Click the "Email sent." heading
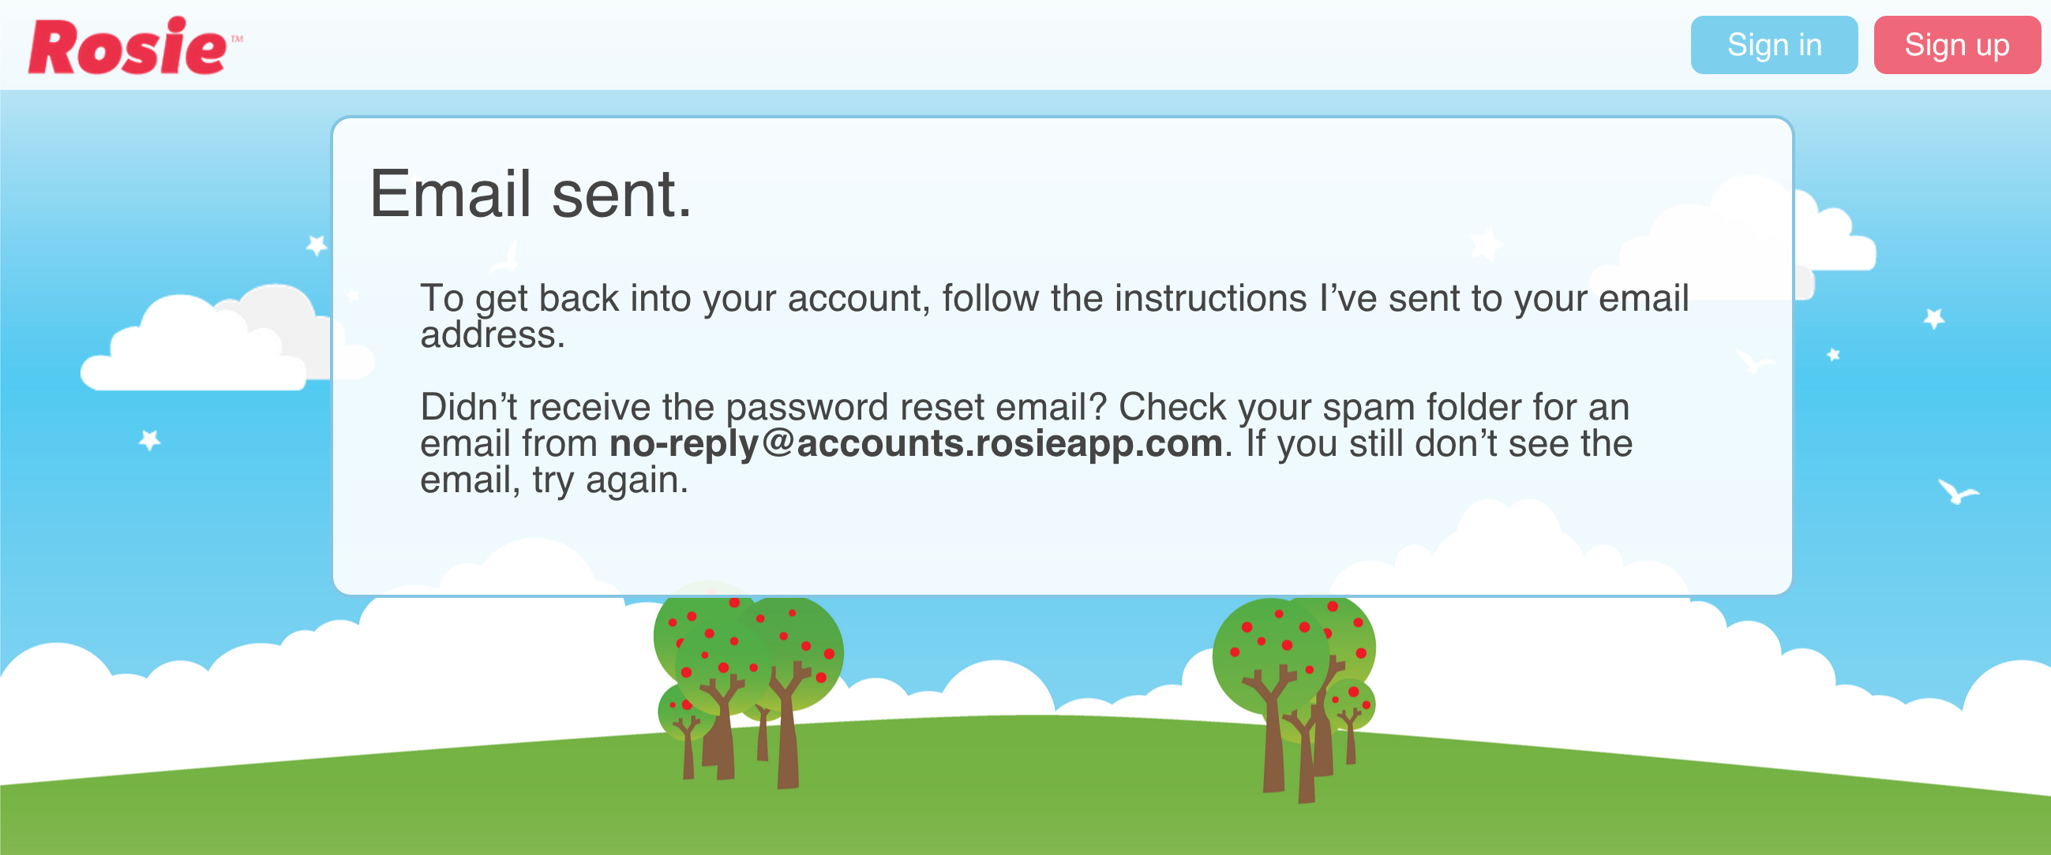The width and height of the screenshot is (2051, 855). point(531,194)
